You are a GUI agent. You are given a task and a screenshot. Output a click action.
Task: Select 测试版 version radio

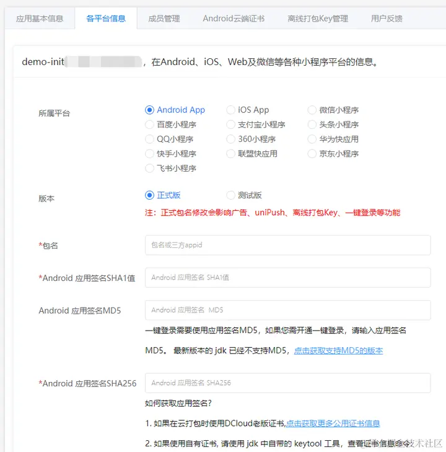(x=230, y=195)
